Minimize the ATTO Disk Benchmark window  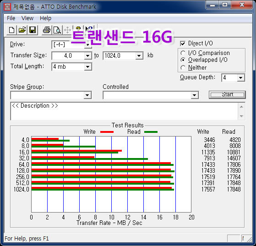(212, 5)
